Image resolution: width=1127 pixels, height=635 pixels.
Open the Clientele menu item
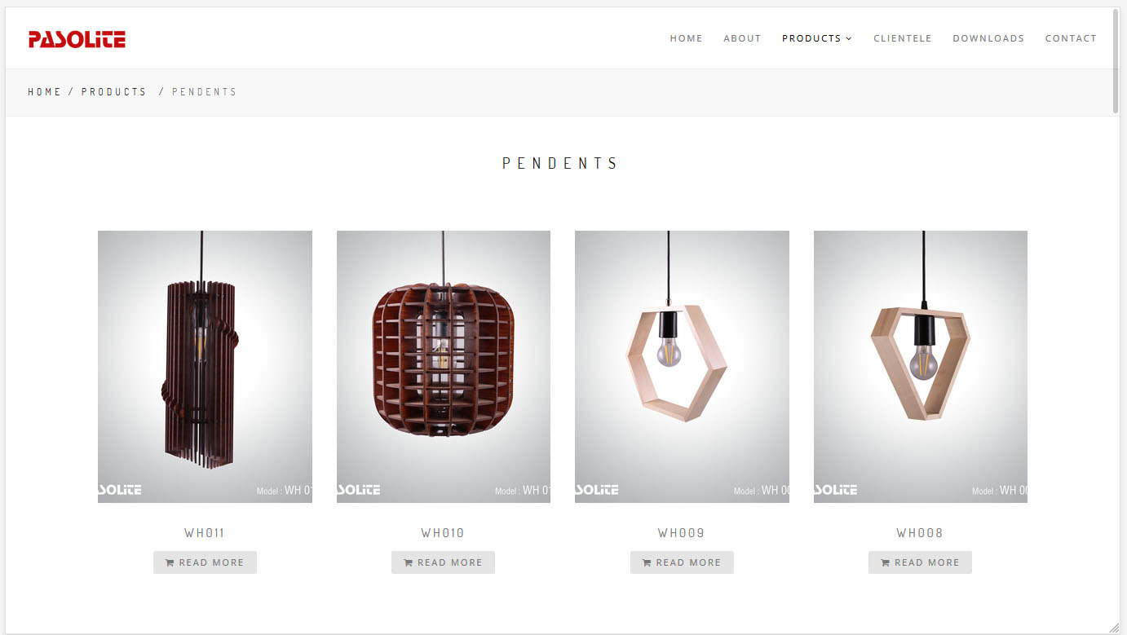(902, 38)
